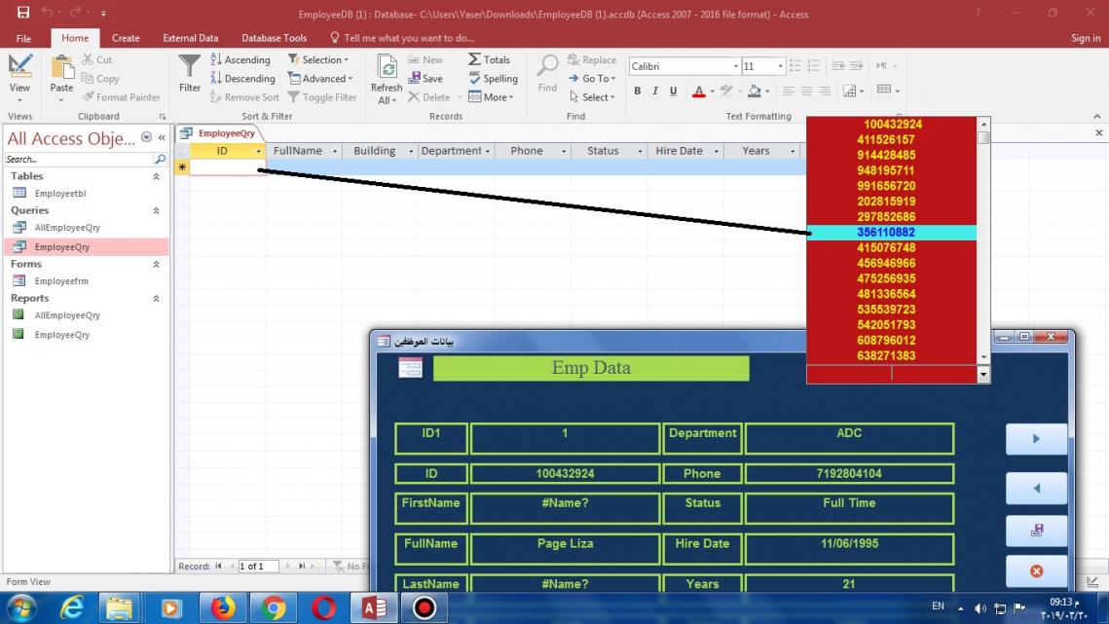Sort records Descending
Image resolution: width=1109 pixels, height=624 pixels.
(242, 79)
